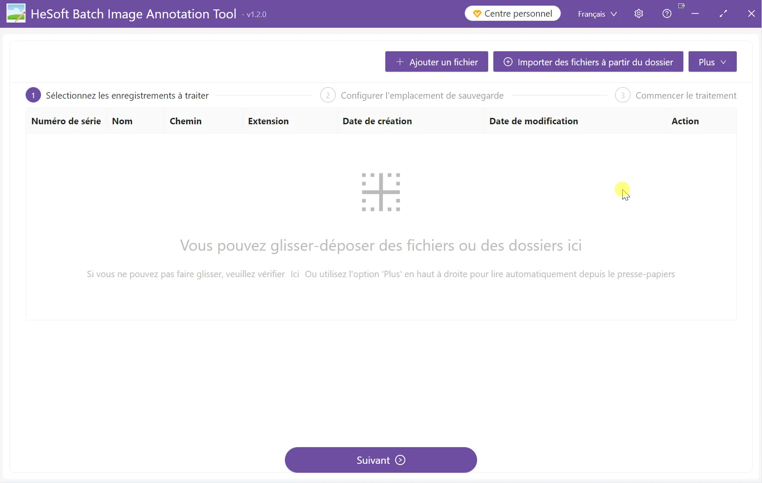Expand the Plus options dropdown

click(712, 62)
